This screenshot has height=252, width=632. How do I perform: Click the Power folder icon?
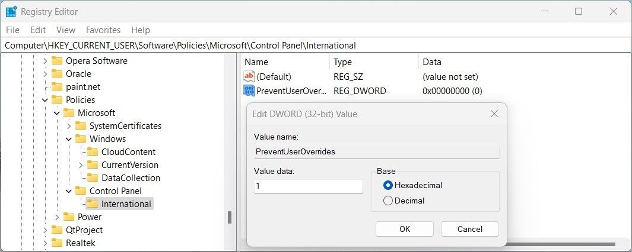69,217
